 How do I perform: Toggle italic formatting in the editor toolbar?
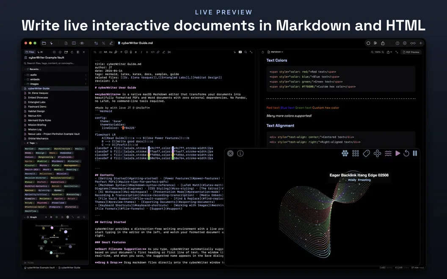tap(141, 52)
